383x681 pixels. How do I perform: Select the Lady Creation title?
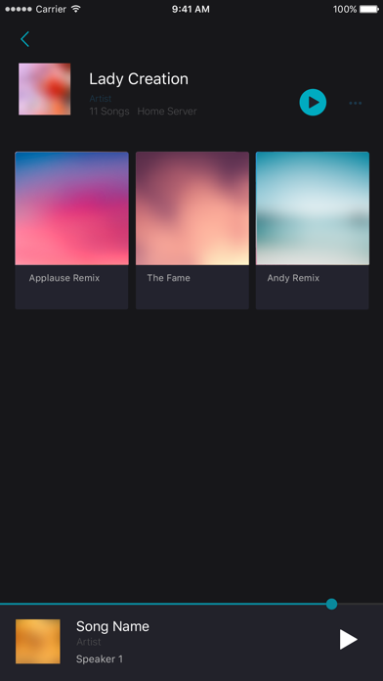tap(139, 79)
